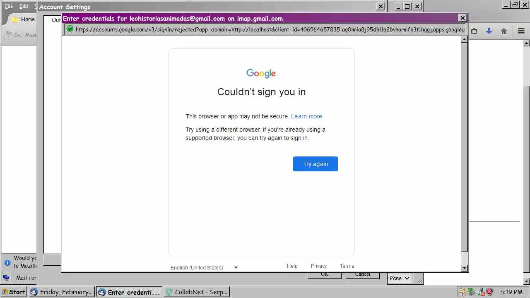Close the Enter credentials dialog

click(x=463, y=18)
